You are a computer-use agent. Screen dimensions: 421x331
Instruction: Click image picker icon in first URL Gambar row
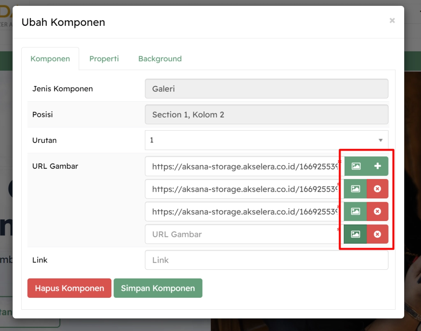(356, 166)
